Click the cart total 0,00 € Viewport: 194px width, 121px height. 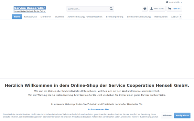point(177,9)
